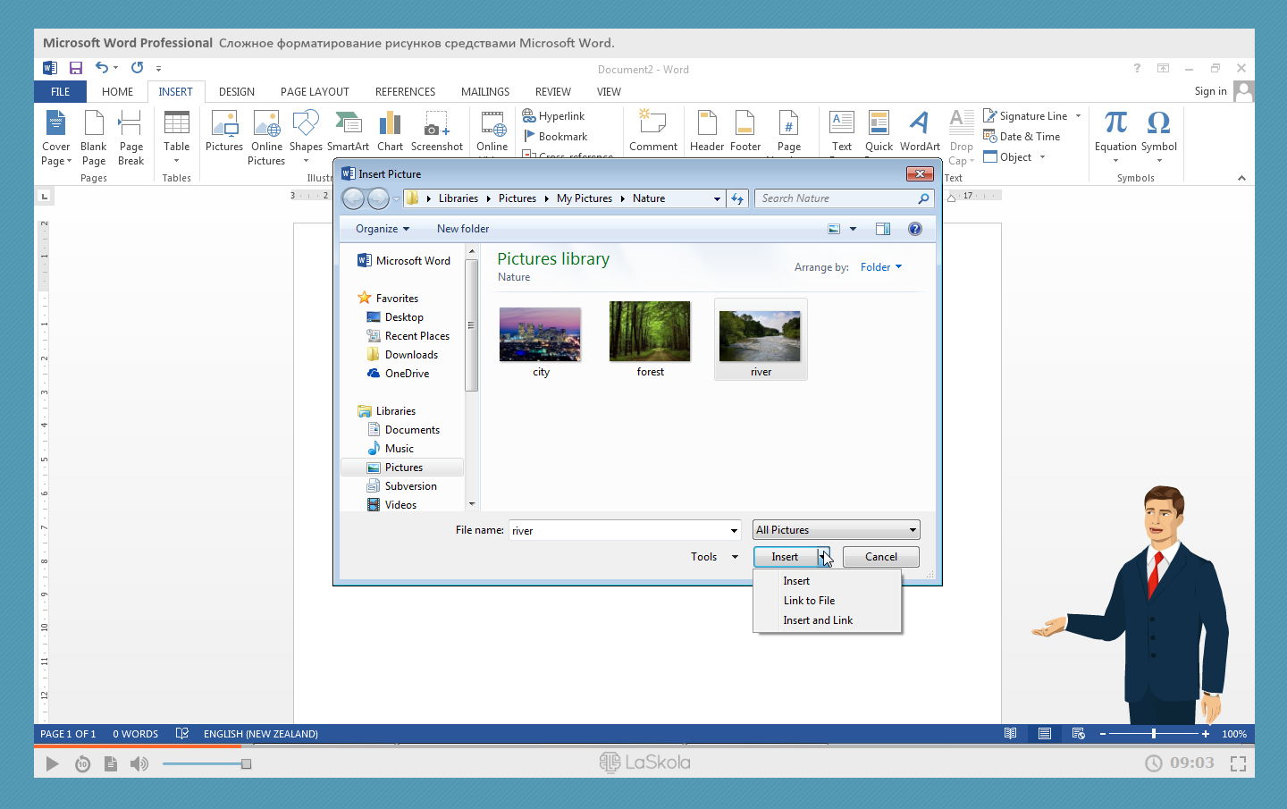Choose Link to File from the menu
Screen dimensions: 1287x809
[x=809, y=601]
